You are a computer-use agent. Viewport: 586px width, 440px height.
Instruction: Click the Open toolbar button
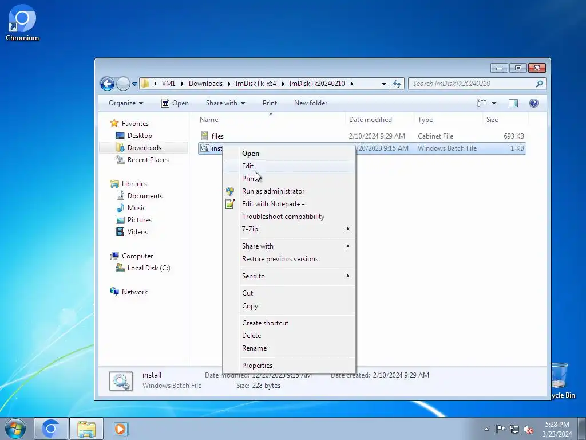(175, 103)
